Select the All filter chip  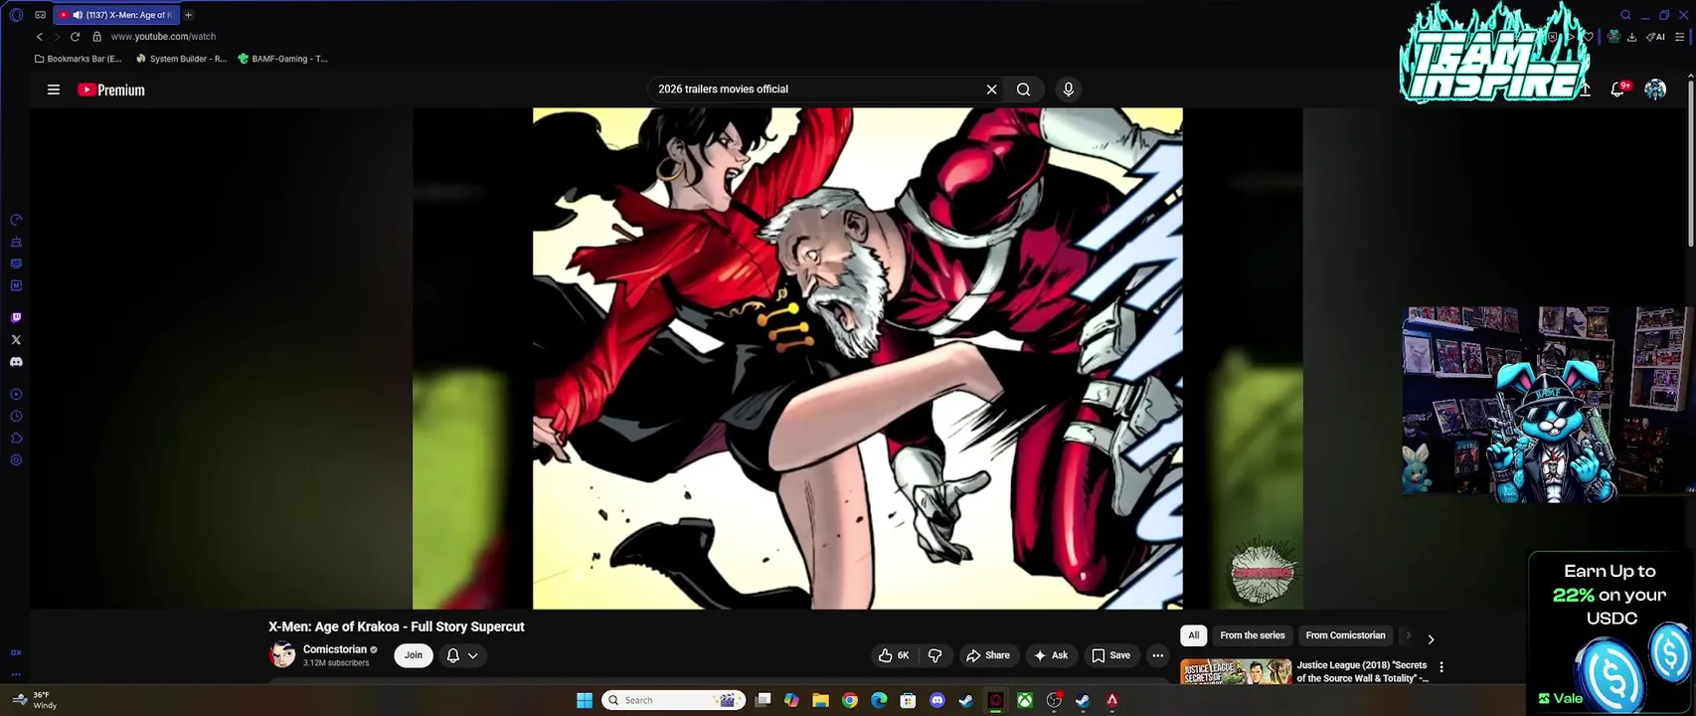click(x=1194, y=635)
